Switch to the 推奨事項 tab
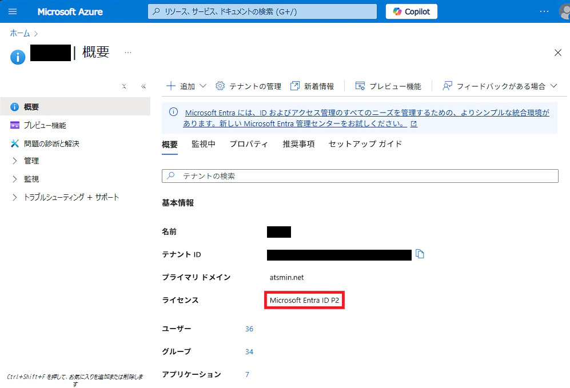Image resolution: width=570 pixels, height=388 pixels. (298, 144)
